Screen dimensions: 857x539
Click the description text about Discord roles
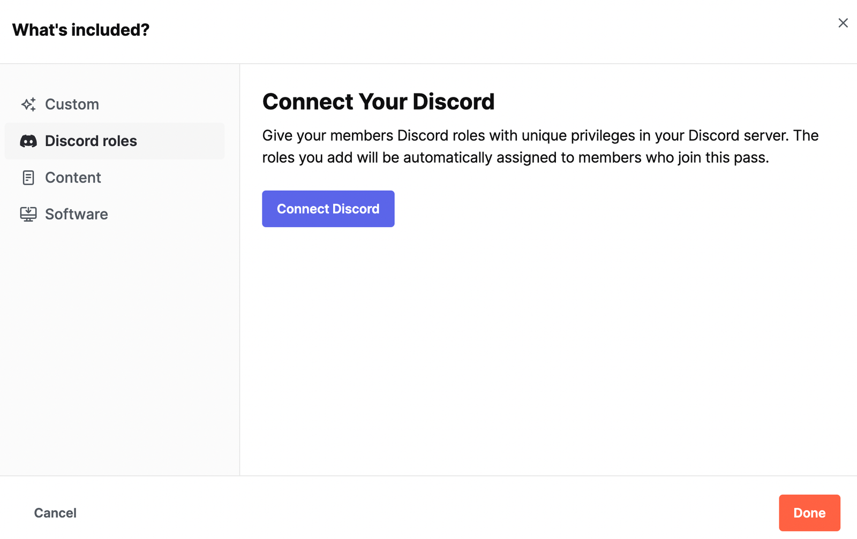(540, 146)
